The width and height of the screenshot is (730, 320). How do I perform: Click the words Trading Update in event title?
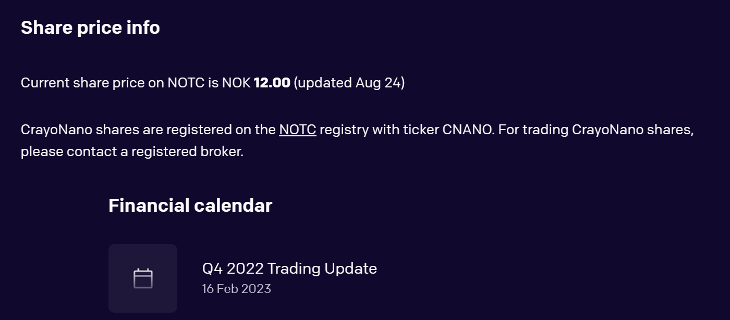click(x=322, y=268)
